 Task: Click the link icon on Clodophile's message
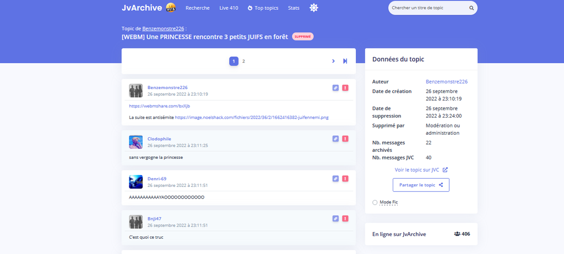coord(335,139)
